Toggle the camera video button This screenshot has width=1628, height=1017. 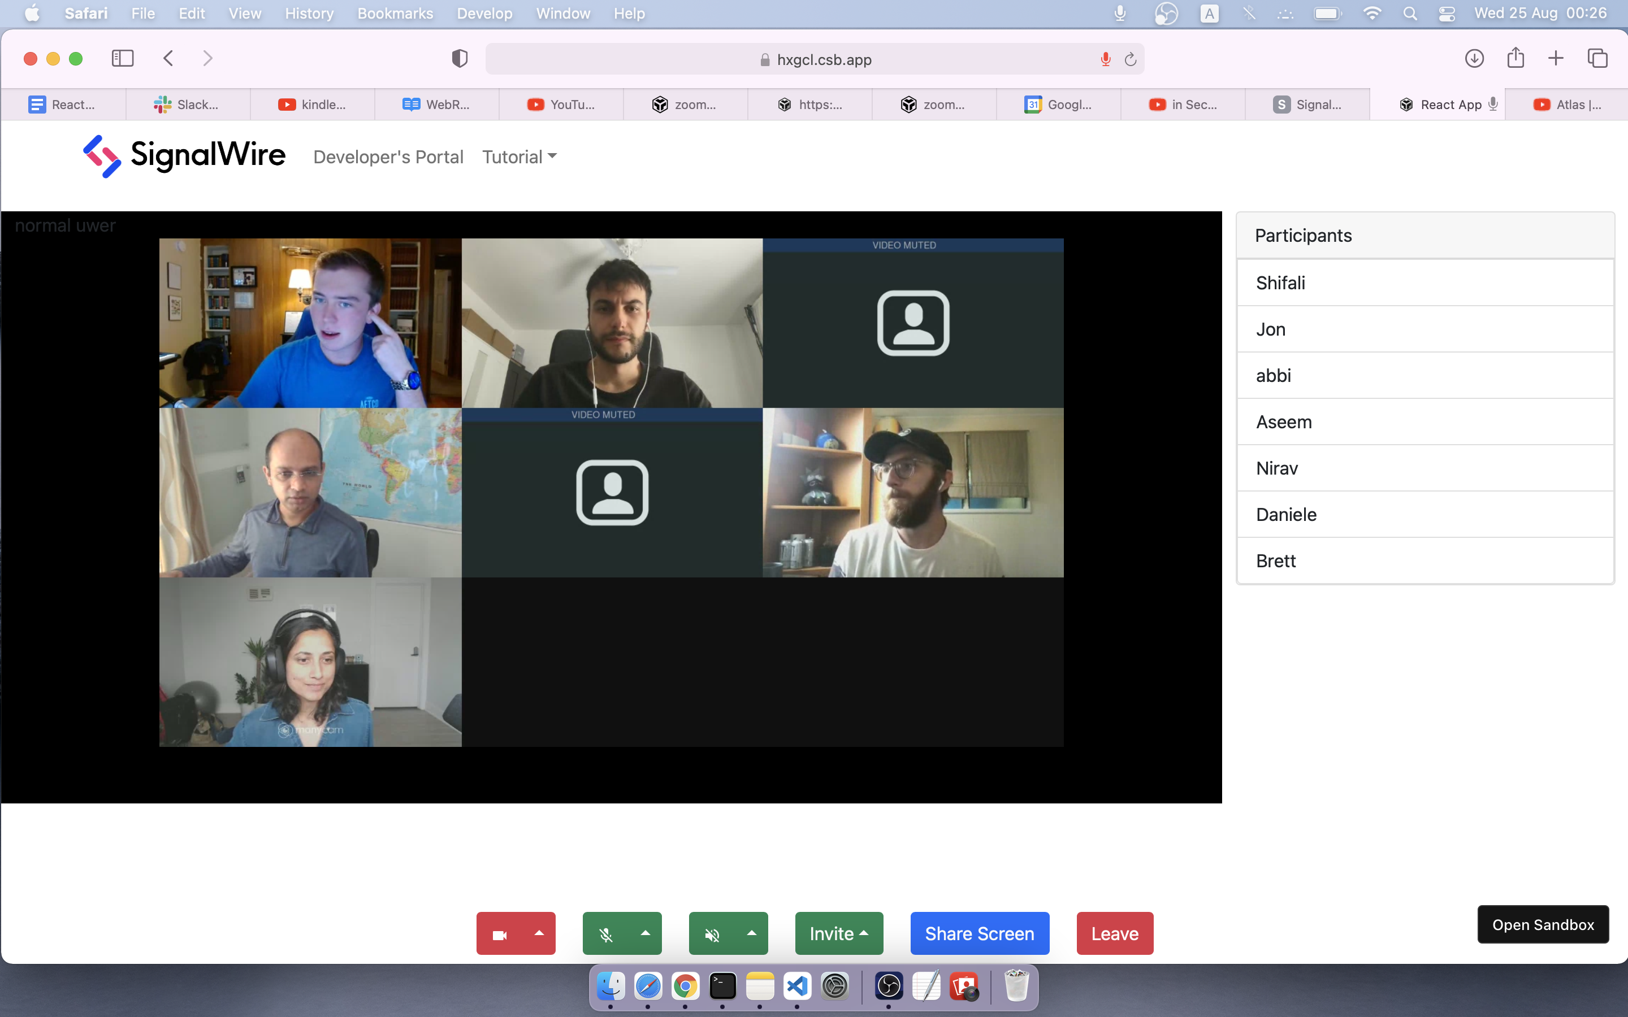pos(499,933)
